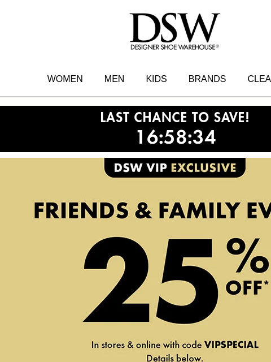271x362 pixels.
Task: Click the gold EXCLUSIVE word in the badge
Action: coord(204,167)
